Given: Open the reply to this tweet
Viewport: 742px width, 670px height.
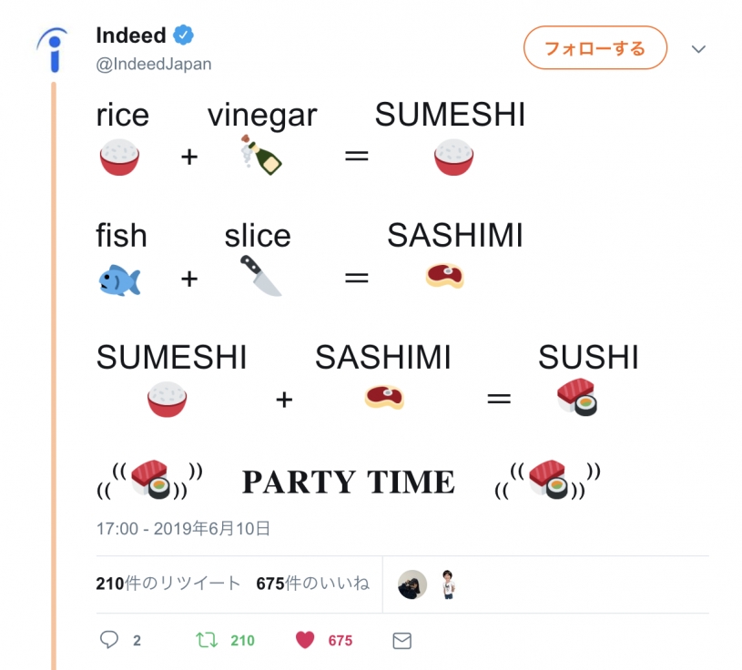Looking at the screenshot, I should (x=109, y=640).
